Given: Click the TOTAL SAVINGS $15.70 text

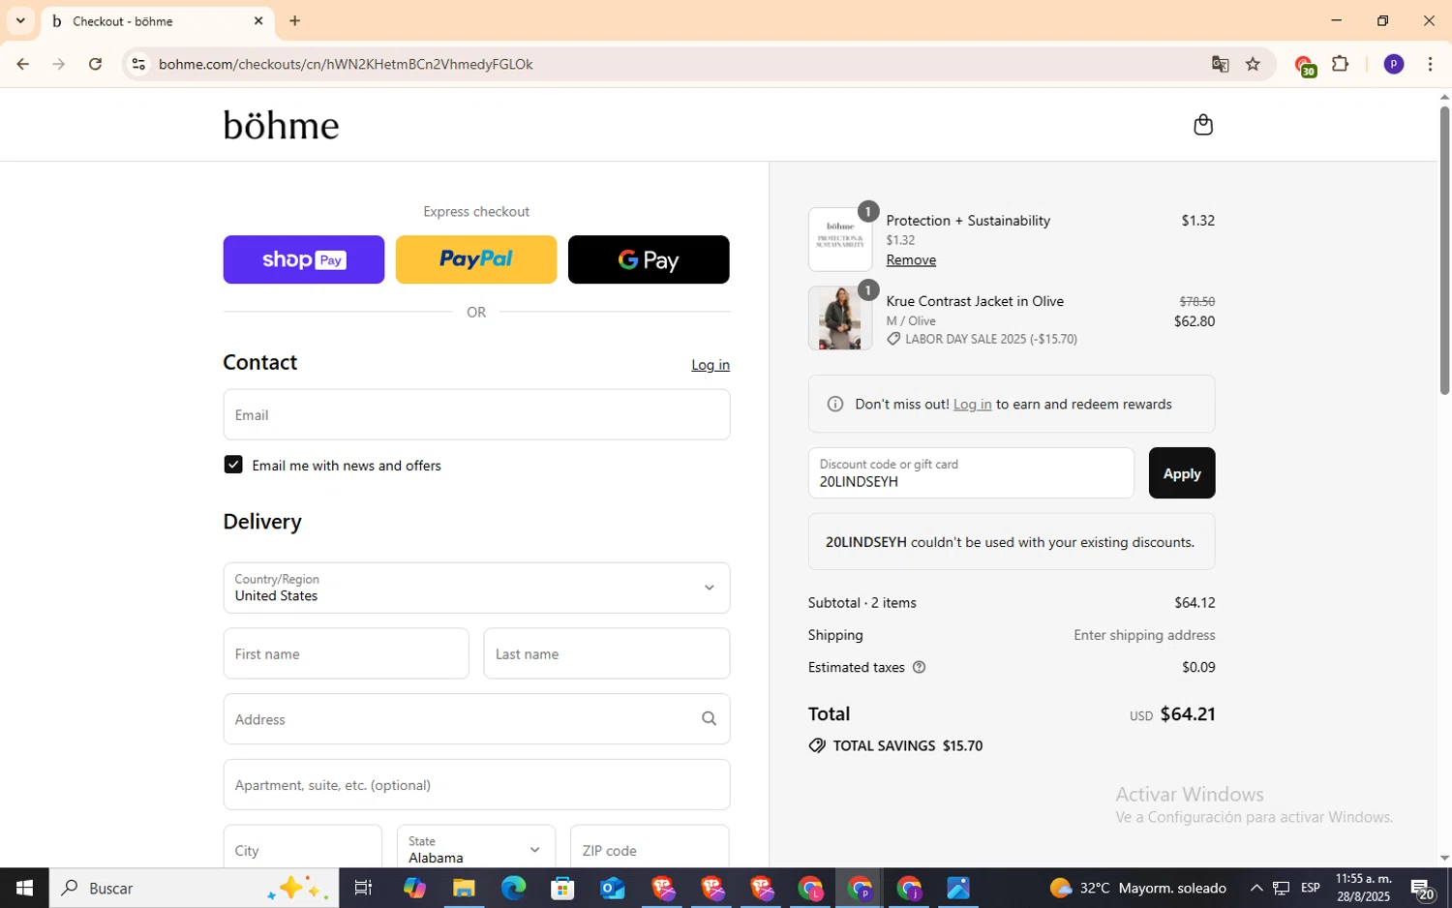Looking at the screenshot, I should pos(907,745).
